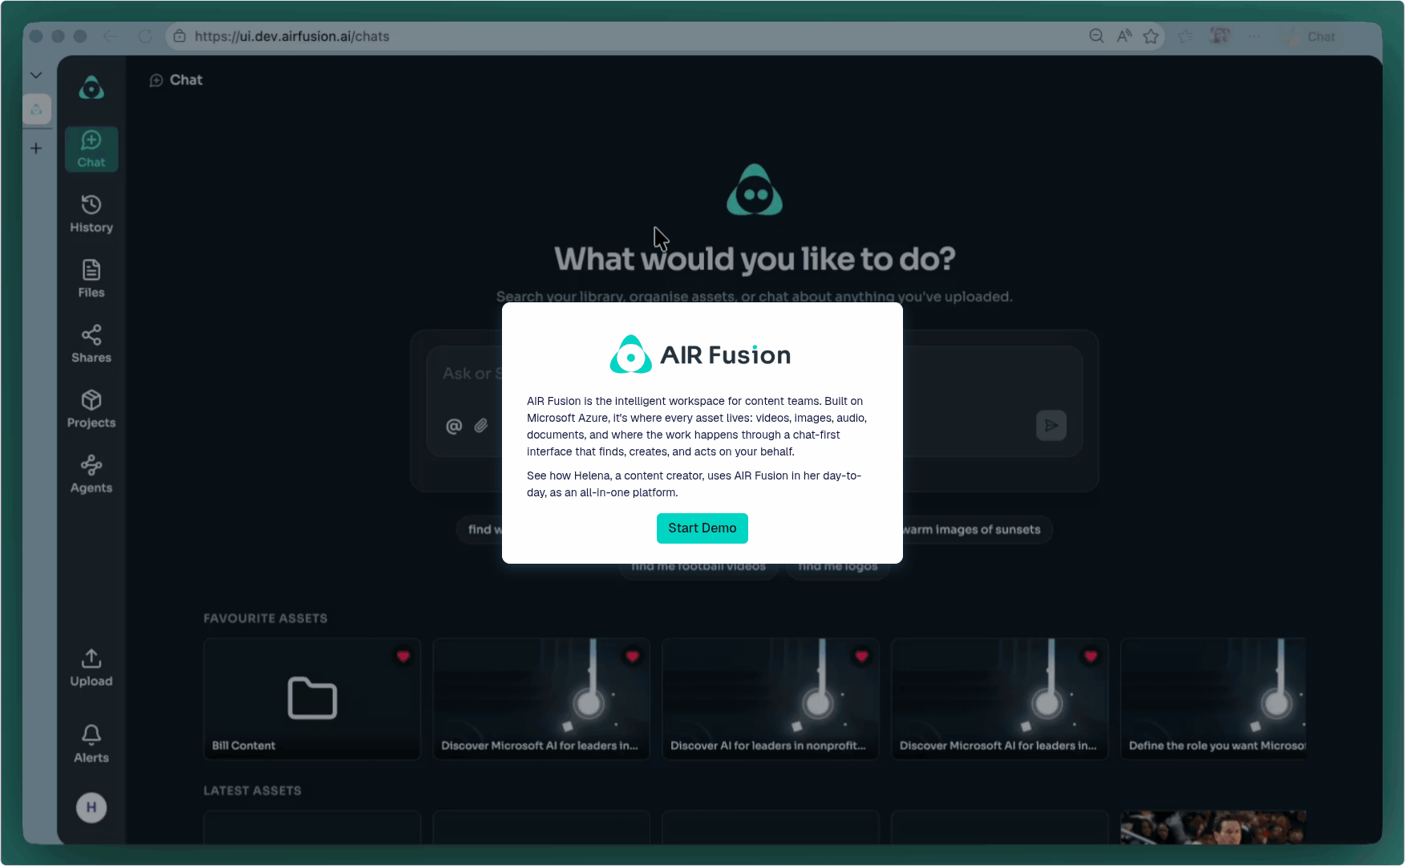Viewport: 1405px width, 866px height.
Task: Open the Bill Content folder card
Action: [x=312, y=698]
